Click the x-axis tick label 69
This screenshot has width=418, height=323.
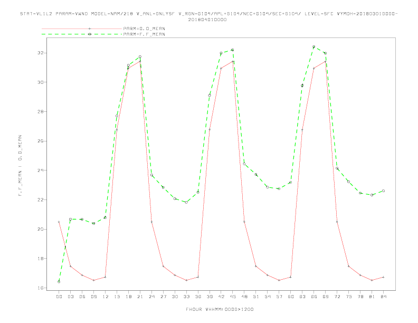click(326, 297)
